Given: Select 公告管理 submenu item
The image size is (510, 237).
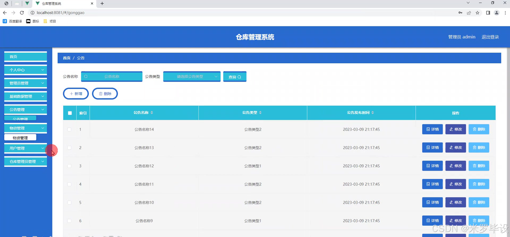Looking at the screenshot, I should (20, 118).
